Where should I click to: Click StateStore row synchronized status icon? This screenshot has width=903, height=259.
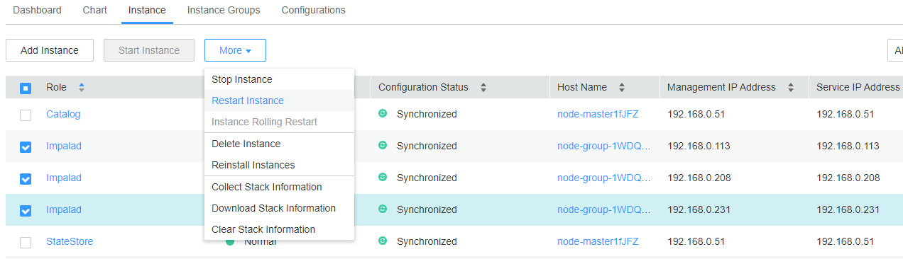[383, 241]
